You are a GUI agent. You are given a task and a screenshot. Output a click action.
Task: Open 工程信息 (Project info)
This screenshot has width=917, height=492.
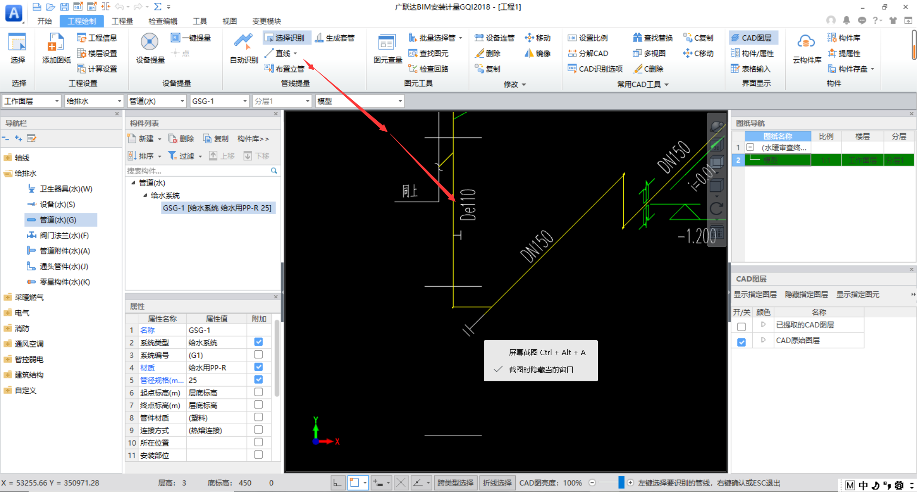tap(97, 38)
